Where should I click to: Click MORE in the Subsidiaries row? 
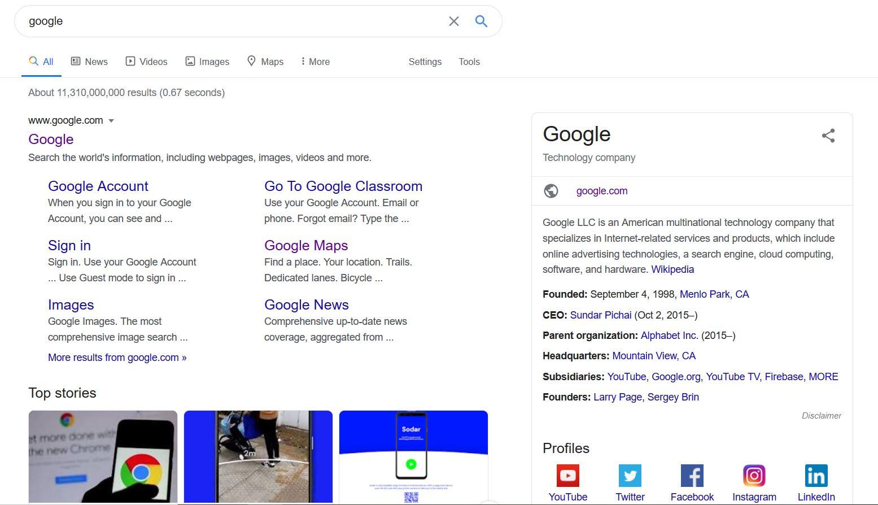823,377
